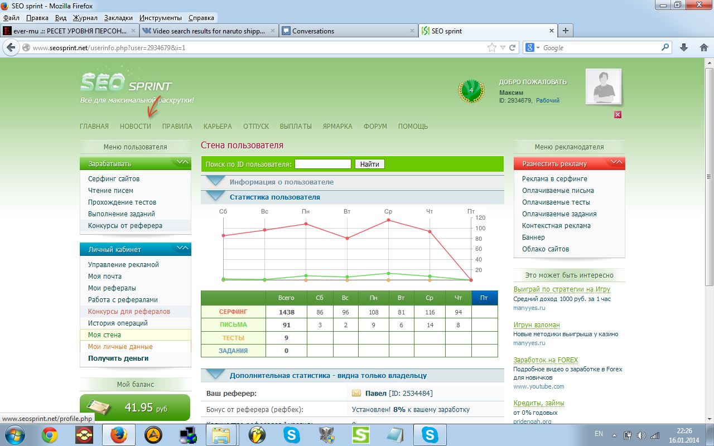Click the envelope icon next to Павел
The image size is (714, 446).
[x=356, y=394]
